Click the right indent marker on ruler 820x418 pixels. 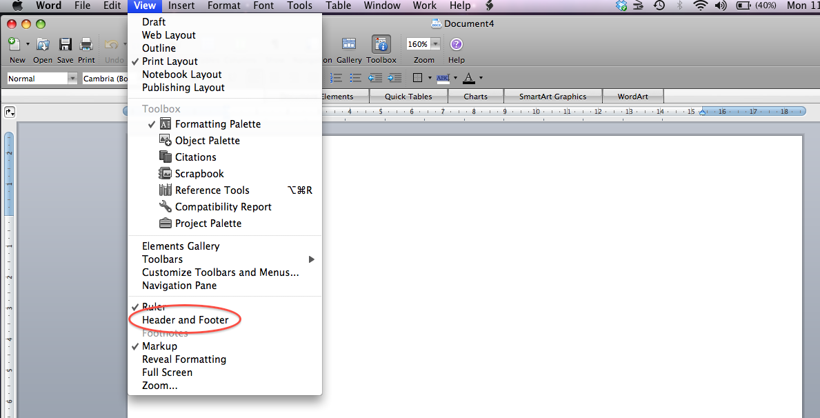click(x=702, y=112)
